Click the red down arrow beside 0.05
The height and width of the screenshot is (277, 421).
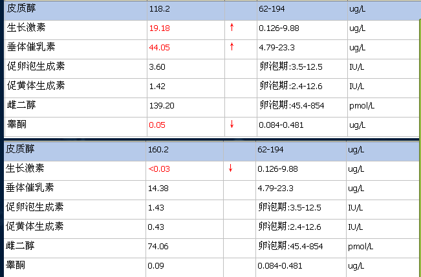232,124
